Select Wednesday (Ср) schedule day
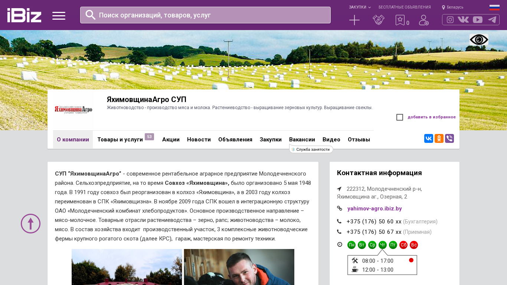This screenshot has width=507, height=285. pos(372,245)
